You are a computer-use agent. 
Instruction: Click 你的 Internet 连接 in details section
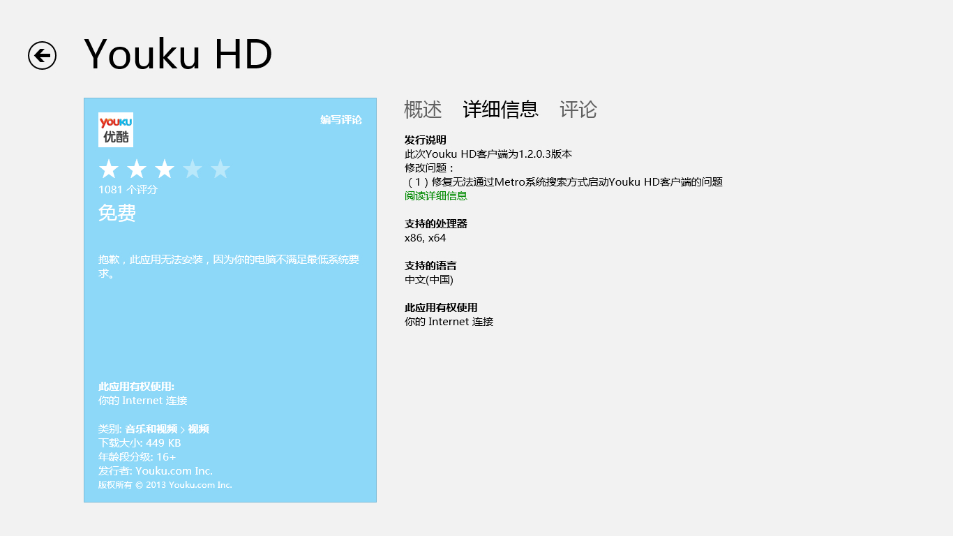pos(449,322)
